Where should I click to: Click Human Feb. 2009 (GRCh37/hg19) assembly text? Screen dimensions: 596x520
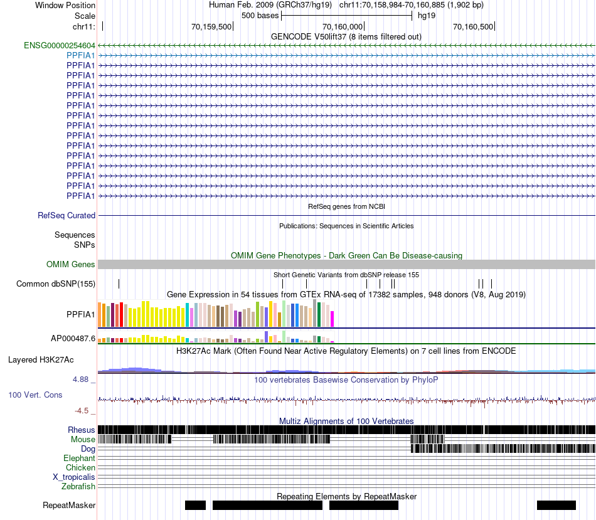point(270,5)
